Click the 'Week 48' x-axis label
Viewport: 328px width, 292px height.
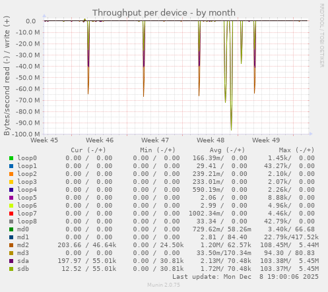211,140
